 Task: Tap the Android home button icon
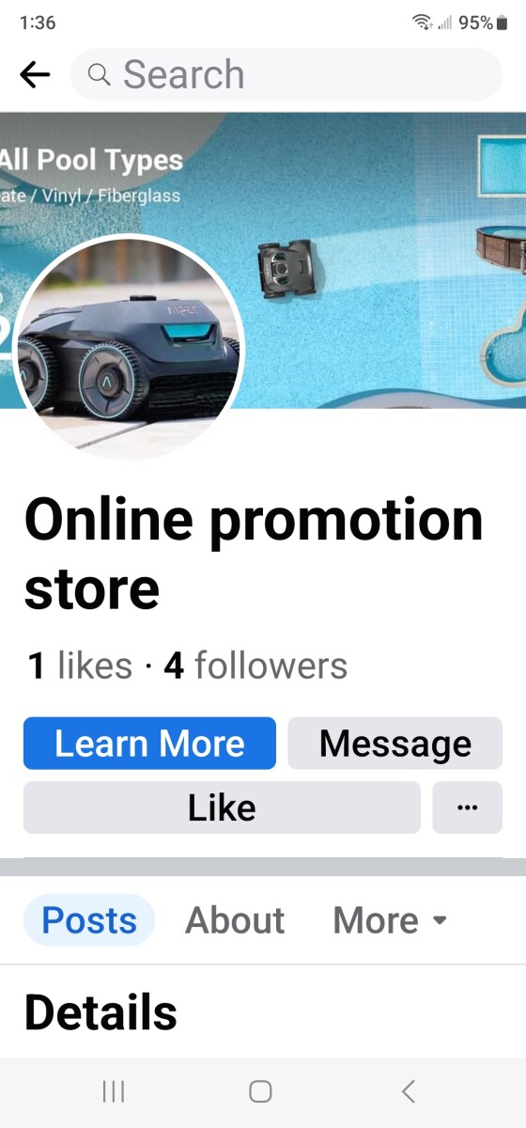click(260, 1090)
